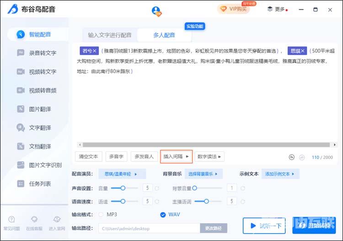The width and height of the screenshot is (343, 241).
Task: Switch to 输入文字进行配音 tab
Action: (x=110, y=35)
